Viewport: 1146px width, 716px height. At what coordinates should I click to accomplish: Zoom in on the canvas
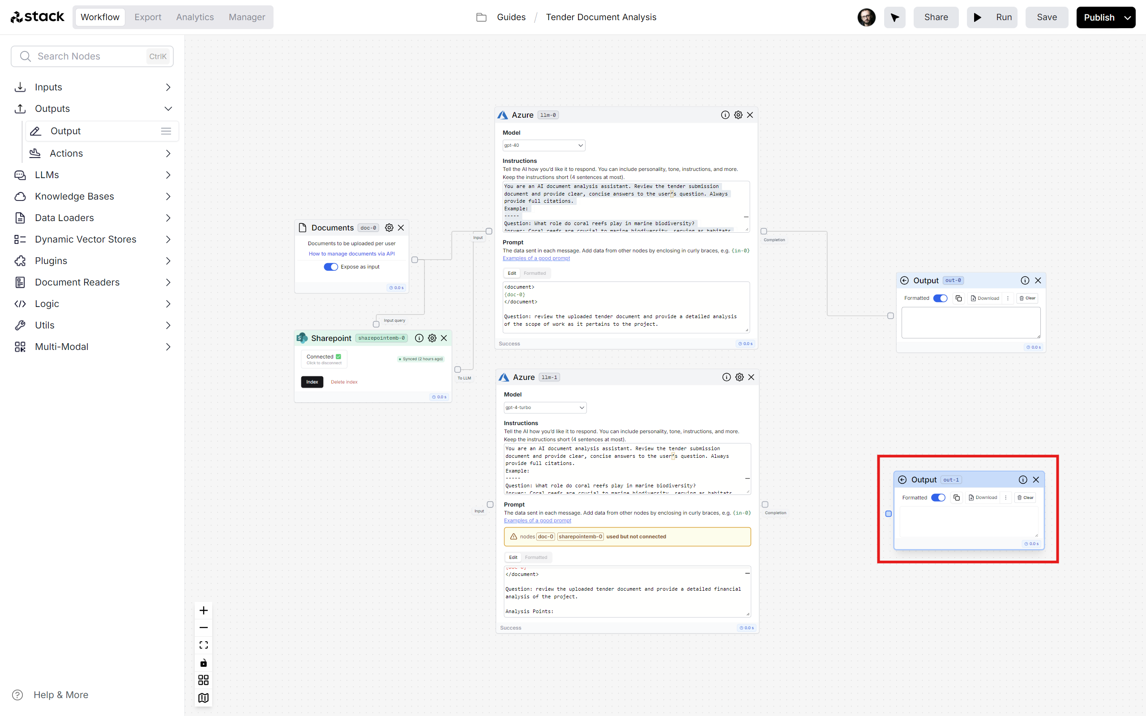click(x=204, y=610)
